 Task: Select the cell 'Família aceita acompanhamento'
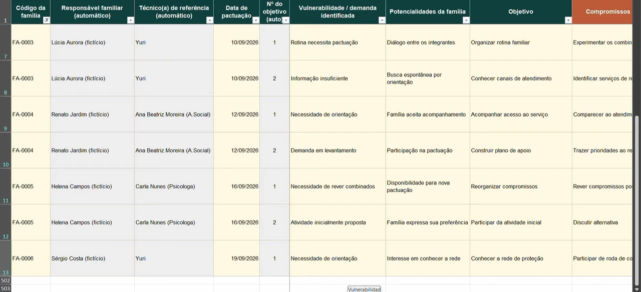tap(428, 114)
